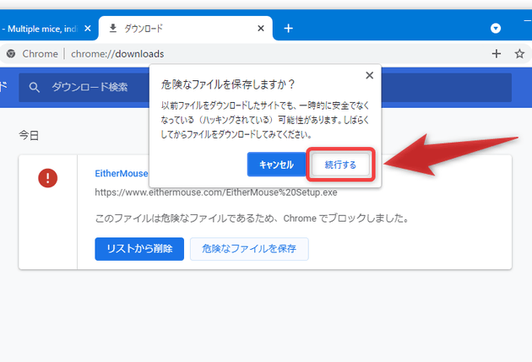The width and height of the screenshot is (532, 362).
Task: Click the EitherMouse Setup.exe download URL
Action: (216, 192)
